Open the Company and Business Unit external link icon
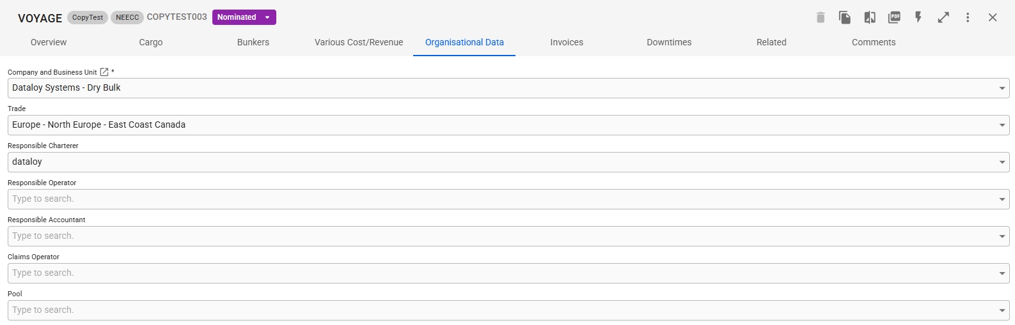Viewport: 1015px width, 325px height. tap(104, 72)
